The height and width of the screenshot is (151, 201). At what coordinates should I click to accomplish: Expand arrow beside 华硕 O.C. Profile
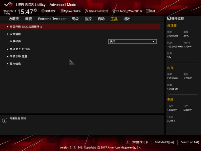pos(8,49)
